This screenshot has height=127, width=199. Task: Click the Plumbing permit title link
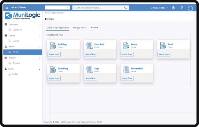[x=63, y=69]
